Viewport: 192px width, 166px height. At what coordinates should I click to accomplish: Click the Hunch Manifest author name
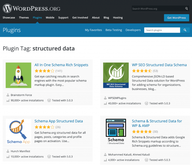click(20, 151)
